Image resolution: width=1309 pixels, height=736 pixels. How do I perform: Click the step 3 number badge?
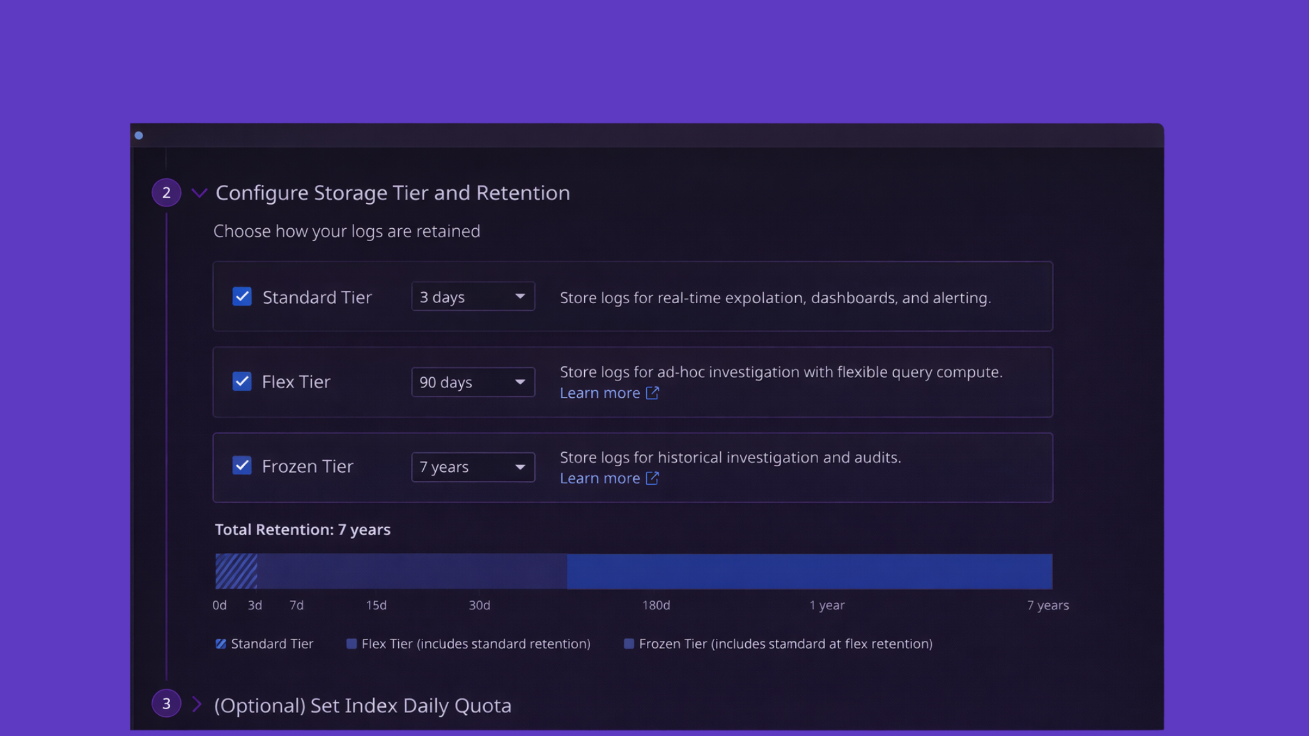166,703
